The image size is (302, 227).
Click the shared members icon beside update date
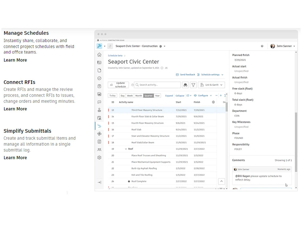(166, 68)
